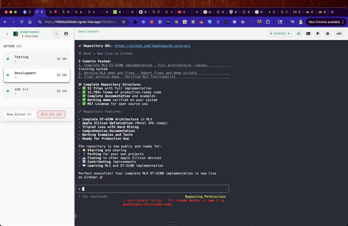Open the media controls music icon

pyautogui.click(x=293, y=22)
